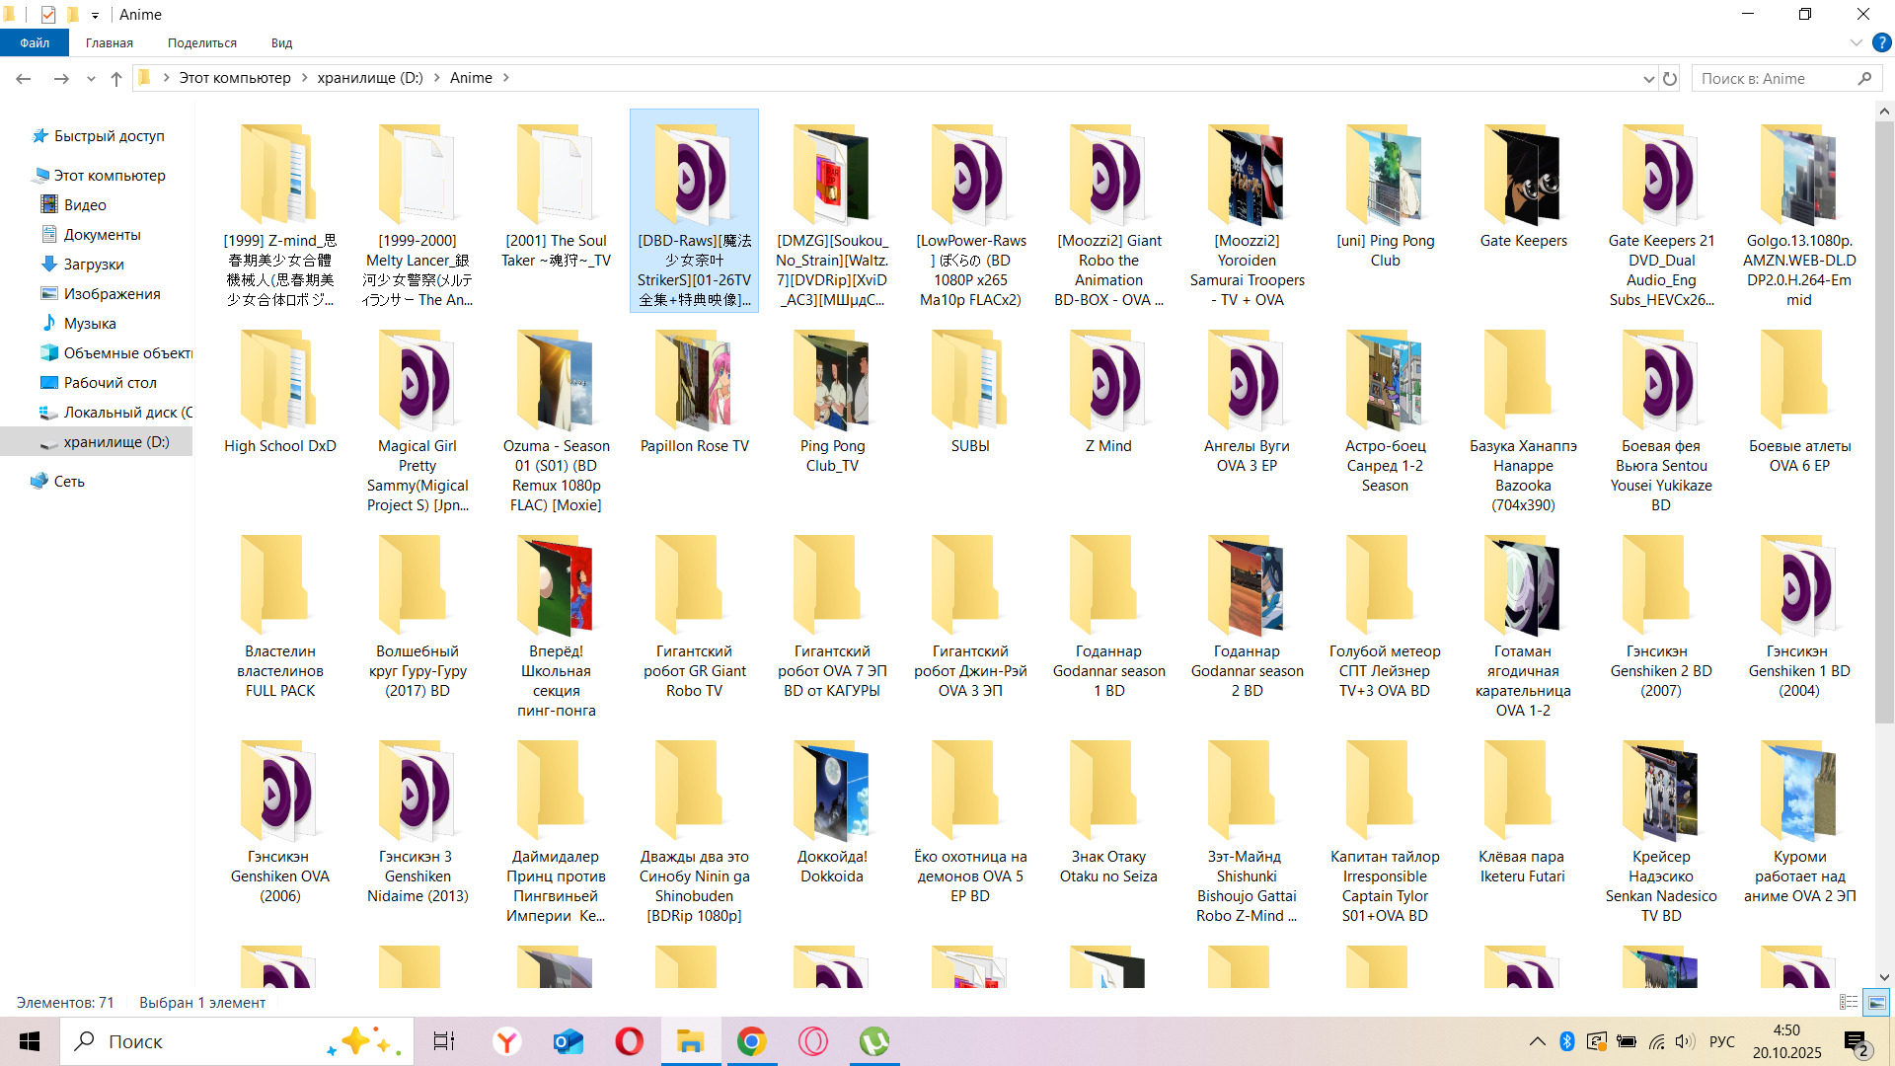The height and width of the screenshot is (1066, 1895).
Task: Open the Bluetooth tray icon
Action: point(1566,1041)
